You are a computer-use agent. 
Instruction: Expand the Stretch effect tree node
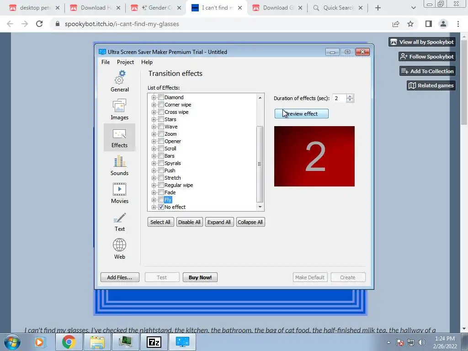click(154, 178)
